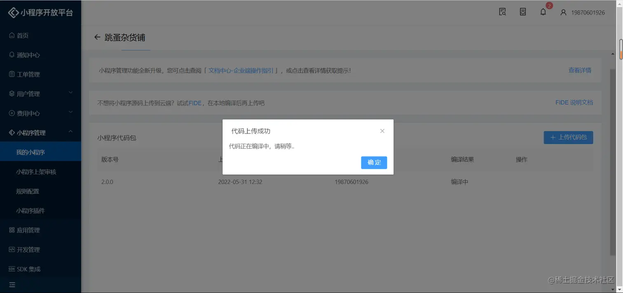The width and height of the screenshot is (623, 293).
Task: Open the notification bell with badge
Action: [543, 12]
